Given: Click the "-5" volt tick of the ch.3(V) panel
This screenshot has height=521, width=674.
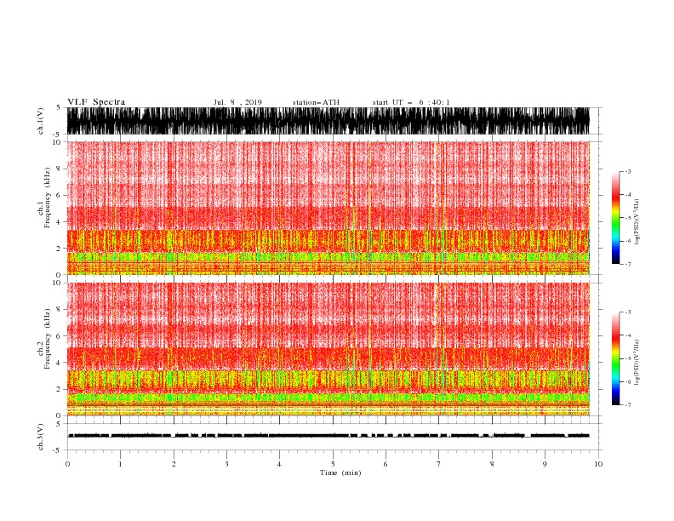Looking at the screenshot, I should point(58,450).
